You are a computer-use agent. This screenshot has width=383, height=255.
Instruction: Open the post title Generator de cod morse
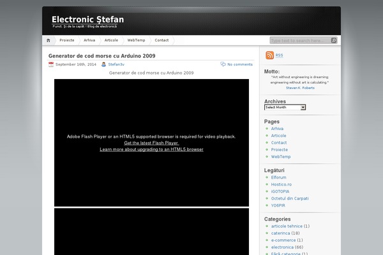101,56
